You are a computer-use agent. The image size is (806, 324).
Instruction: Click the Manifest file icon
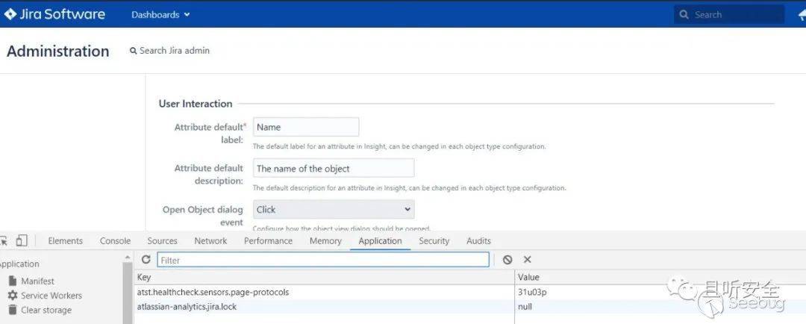(13, 281)
